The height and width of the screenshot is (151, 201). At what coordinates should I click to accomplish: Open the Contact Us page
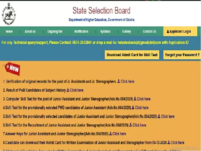tap(149, 31)
